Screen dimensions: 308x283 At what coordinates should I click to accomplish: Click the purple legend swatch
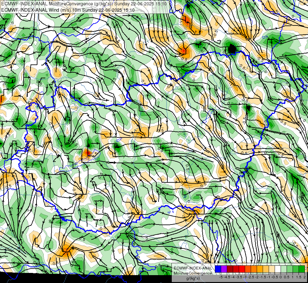coord(224,269)
